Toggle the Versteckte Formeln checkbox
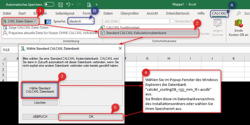Screen dimensions: 250x125 (x=172, y=21)
